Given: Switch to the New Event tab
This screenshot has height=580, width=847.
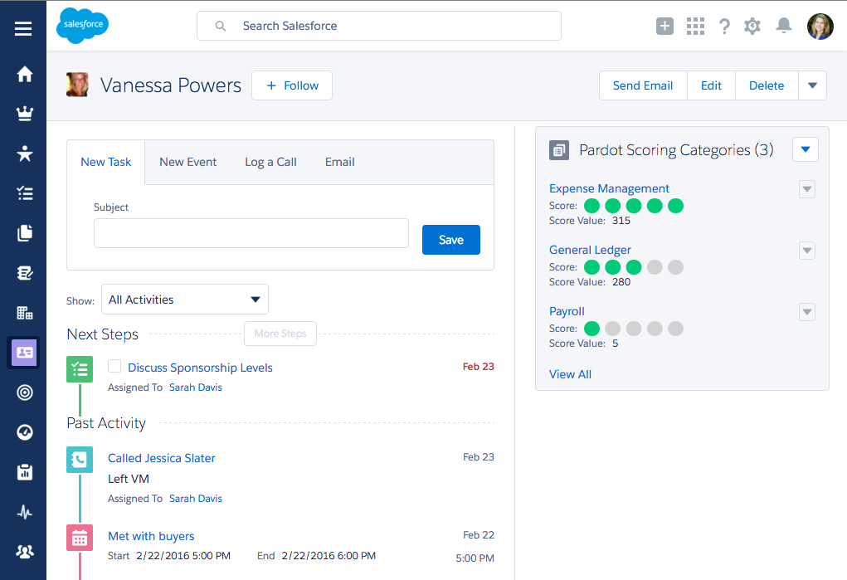Looking at the screenshot, I should click(x=188, y=162).
